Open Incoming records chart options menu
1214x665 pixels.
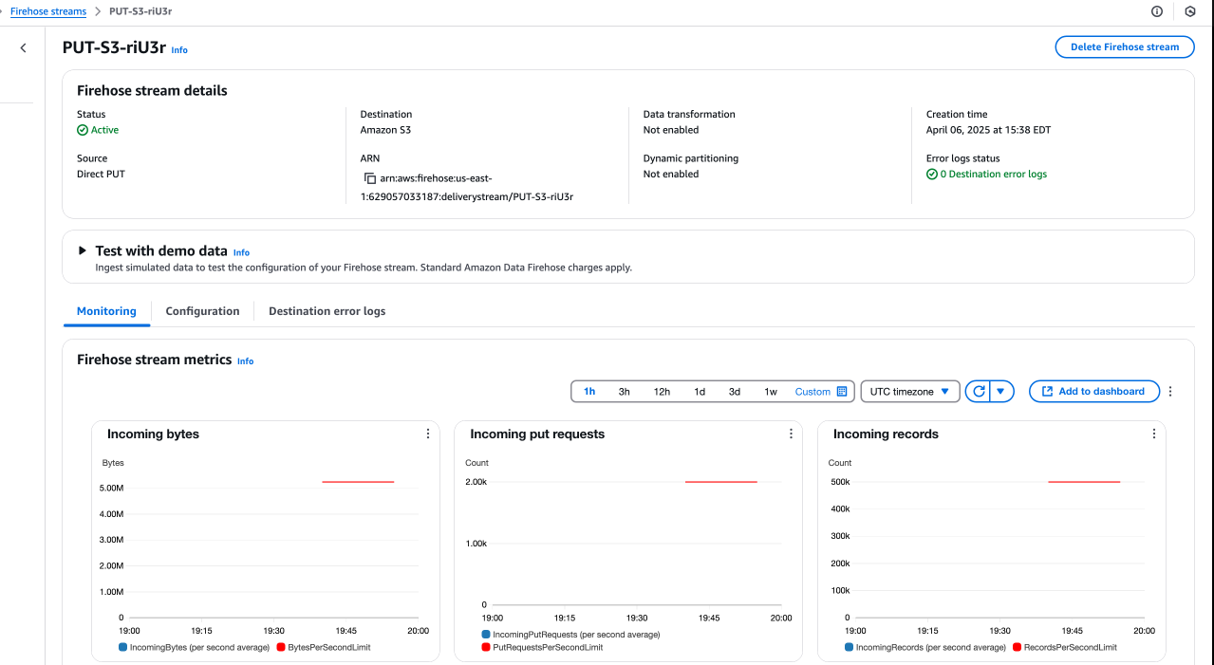point(1154,434)
